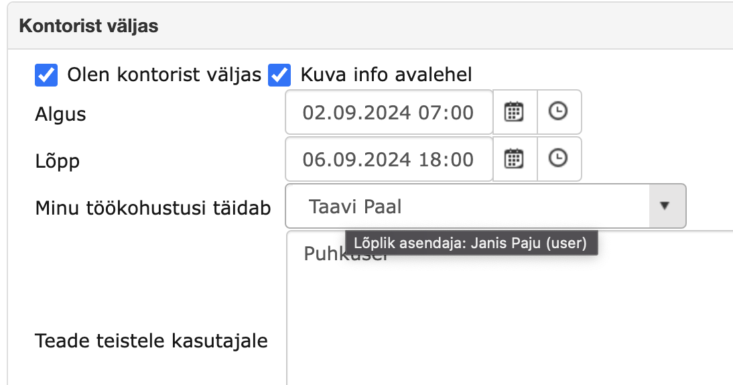The width and height of the screenshot is (733, 385).
Task: Uncheck the Kuva info avalehel checkbox
Action: click(x=279, y=75)
